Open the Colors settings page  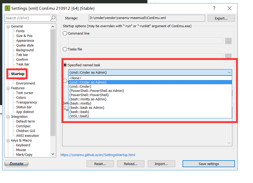pyautogui.click(x=21, y=98)
